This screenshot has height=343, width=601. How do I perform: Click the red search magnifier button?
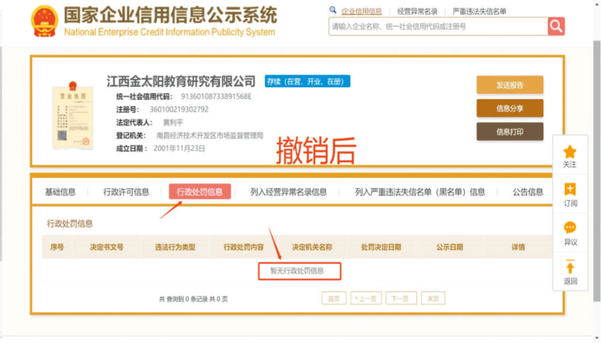(556, 27)
